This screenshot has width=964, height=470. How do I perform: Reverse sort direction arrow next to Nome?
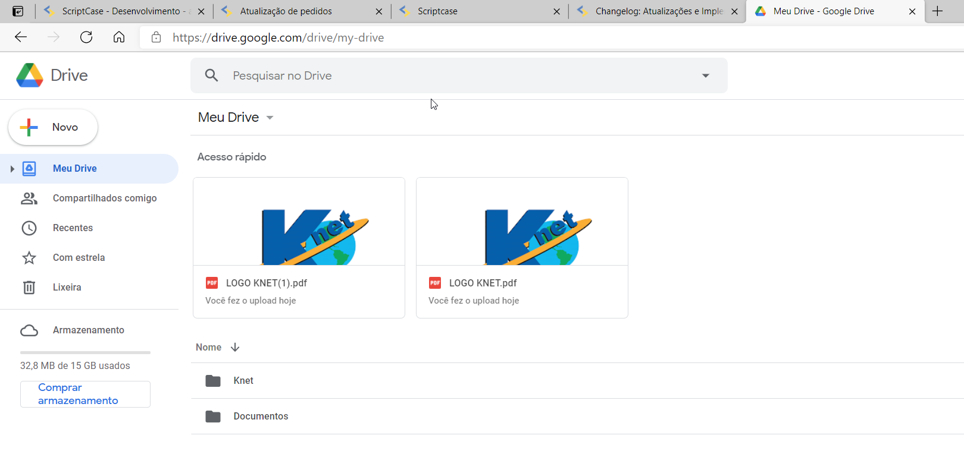click(235, 348)
